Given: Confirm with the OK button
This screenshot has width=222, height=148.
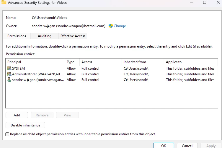Looking at the screenshot, I should (x=164, y=146).
